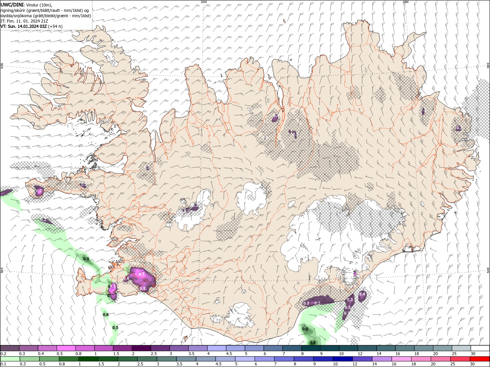Image resolution: width=490 pixels, height=367 pixels.
Task: Click the '20W' longitude label
Action: 204,2
